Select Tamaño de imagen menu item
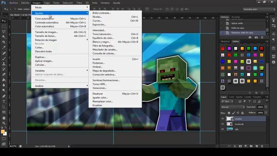 click(x=60, y=32)
